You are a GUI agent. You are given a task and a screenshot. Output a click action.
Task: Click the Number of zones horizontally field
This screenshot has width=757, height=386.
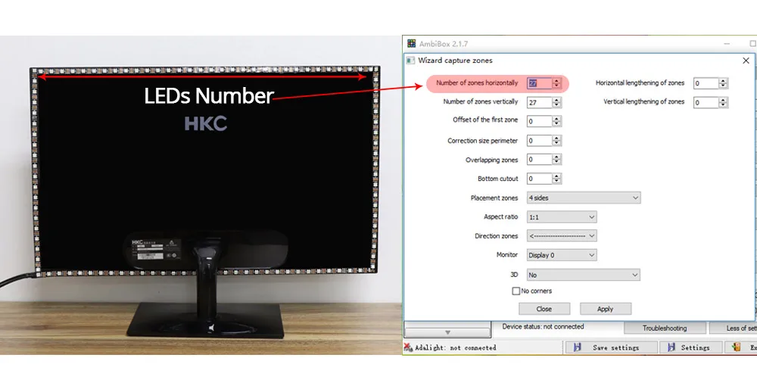(x=538, y=83)
